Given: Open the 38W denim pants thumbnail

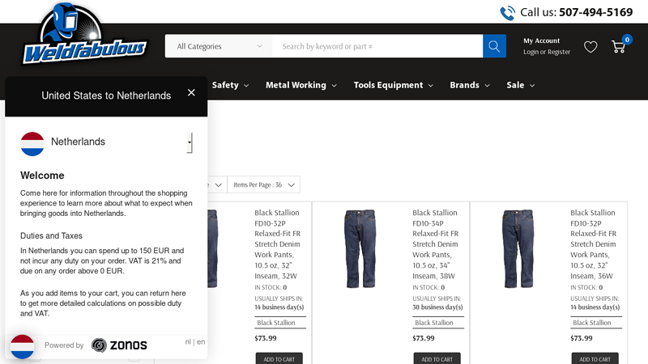Looking at the screenshot, I should 360,248.
